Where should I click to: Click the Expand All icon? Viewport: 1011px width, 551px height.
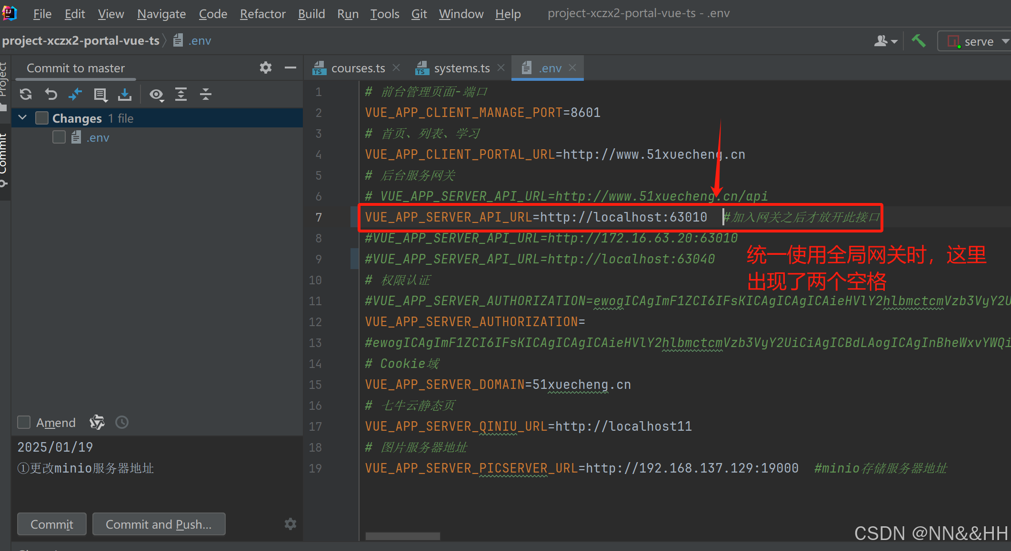(x=181, y=95)
